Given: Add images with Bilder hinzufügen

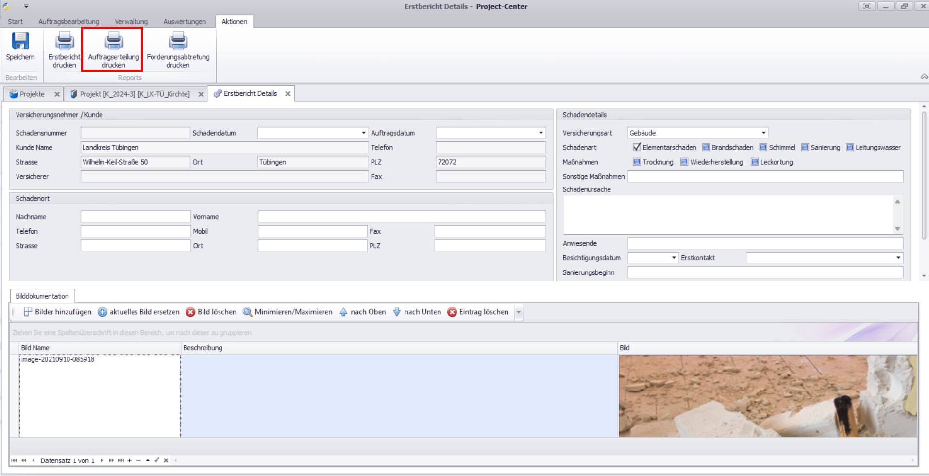Looking at the screenshot, I should coord(58,312).
